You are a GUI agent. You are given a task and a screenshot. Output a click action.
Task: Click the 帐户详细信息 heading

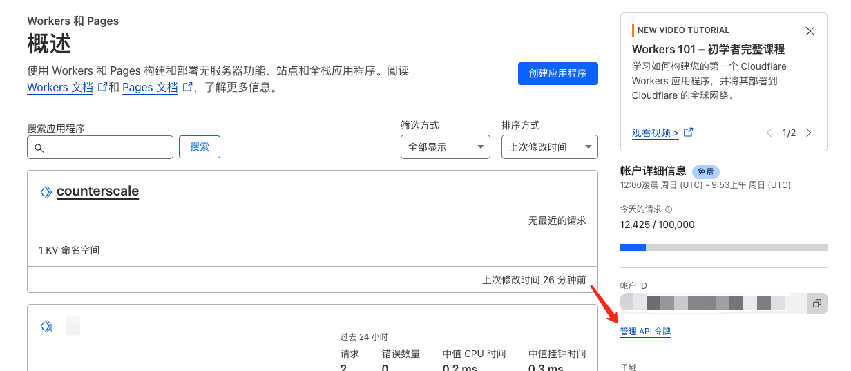tap(653, 171)
